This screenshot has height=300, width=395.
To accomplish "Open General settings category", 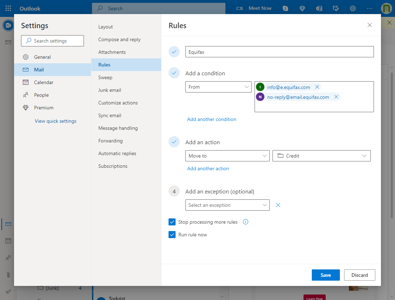I will pos(52,57).
